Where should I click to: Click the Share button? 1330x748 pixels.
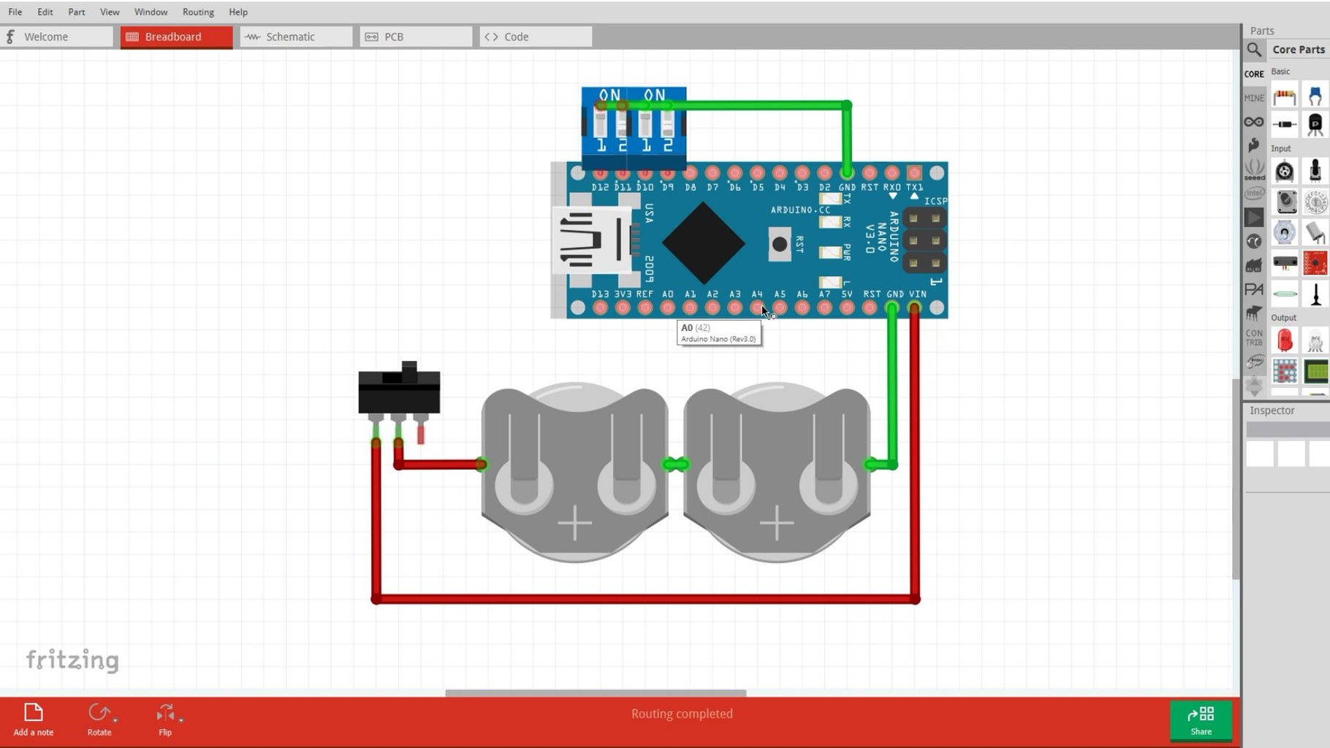[1201, 722]
